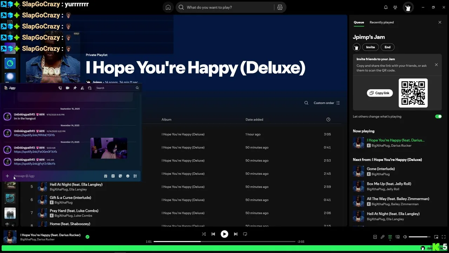Click the play button in the player bar
Image resolution: width=449 pixels, height=253 pixels.
(x=224, y=234)
